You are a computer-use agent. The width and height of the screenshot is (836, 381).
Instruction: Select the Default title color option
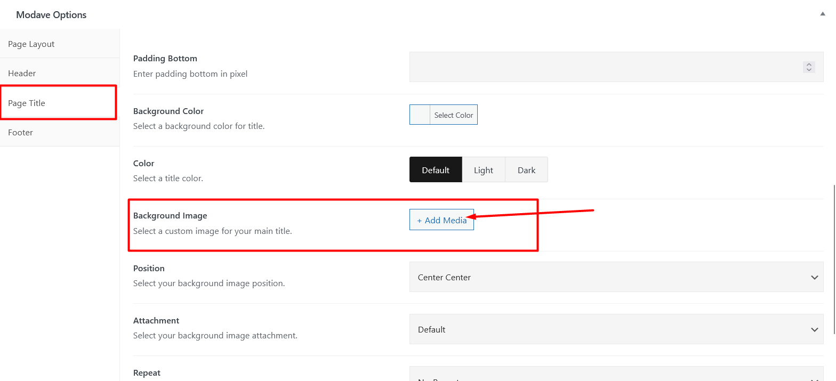point(436,170)
